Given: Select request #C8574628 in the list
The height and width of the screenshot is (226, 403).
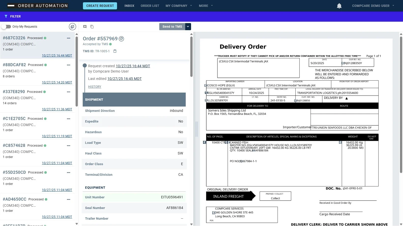Looking at the screenshot, I should 37,153.
